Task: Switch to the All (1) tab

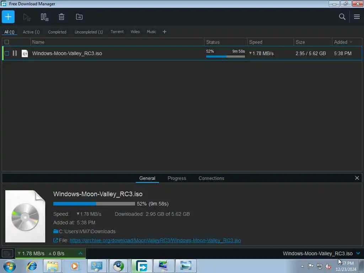Action: [9, 32]
